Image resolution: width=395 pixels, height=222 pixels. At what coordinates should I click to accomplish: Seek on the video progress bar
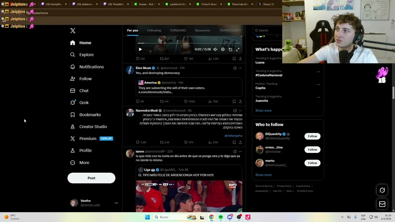[x=189, y=43]
